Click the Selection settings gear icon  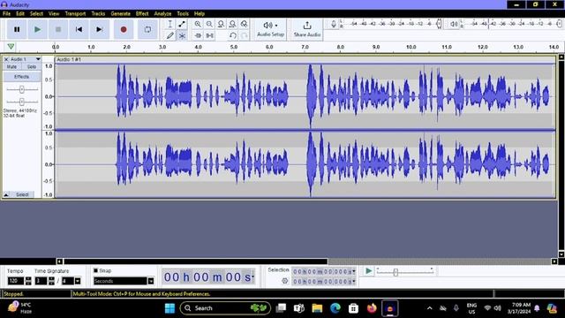point(284,281)
